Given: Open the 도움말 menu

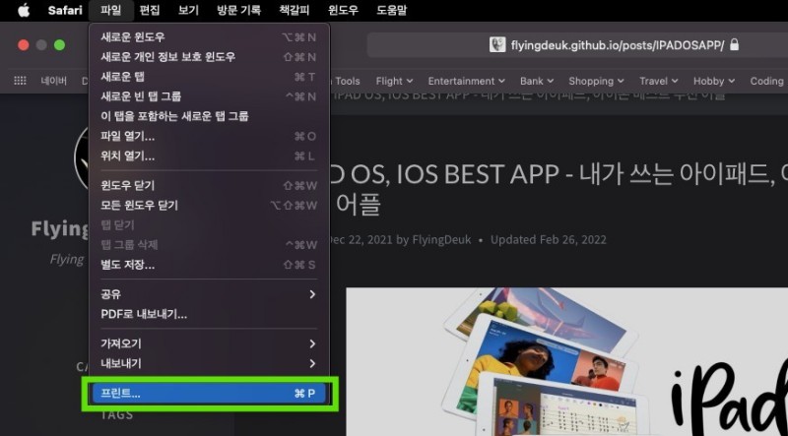Looking at the screenshot, I should pos(391,10).
